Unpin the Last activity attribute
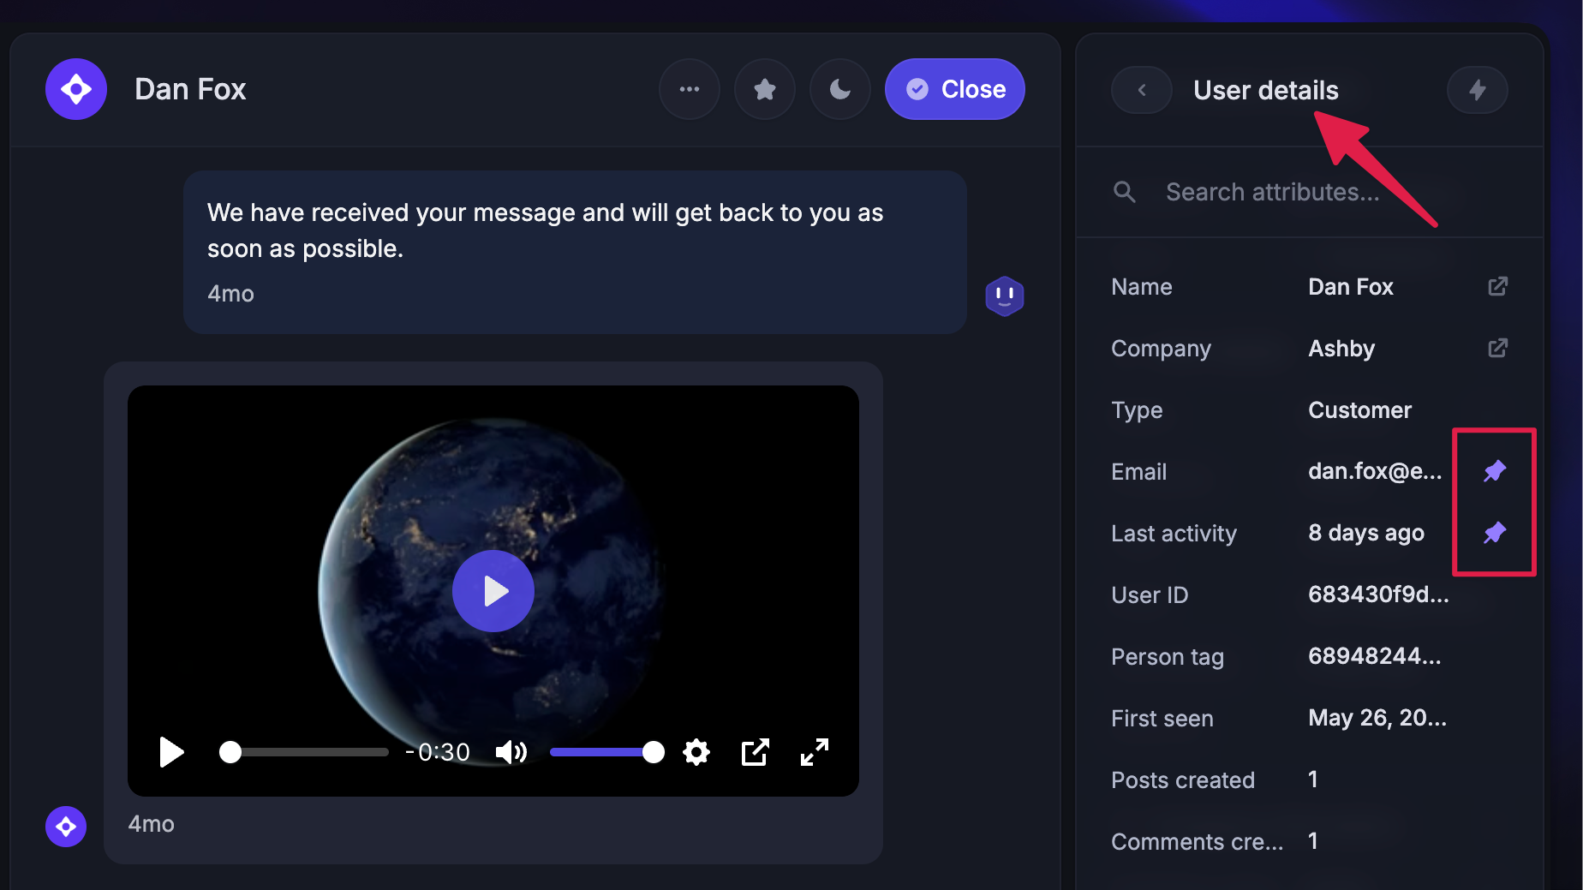The width and height of the screenshot is (1583, 890). (x=1494, y=533)
